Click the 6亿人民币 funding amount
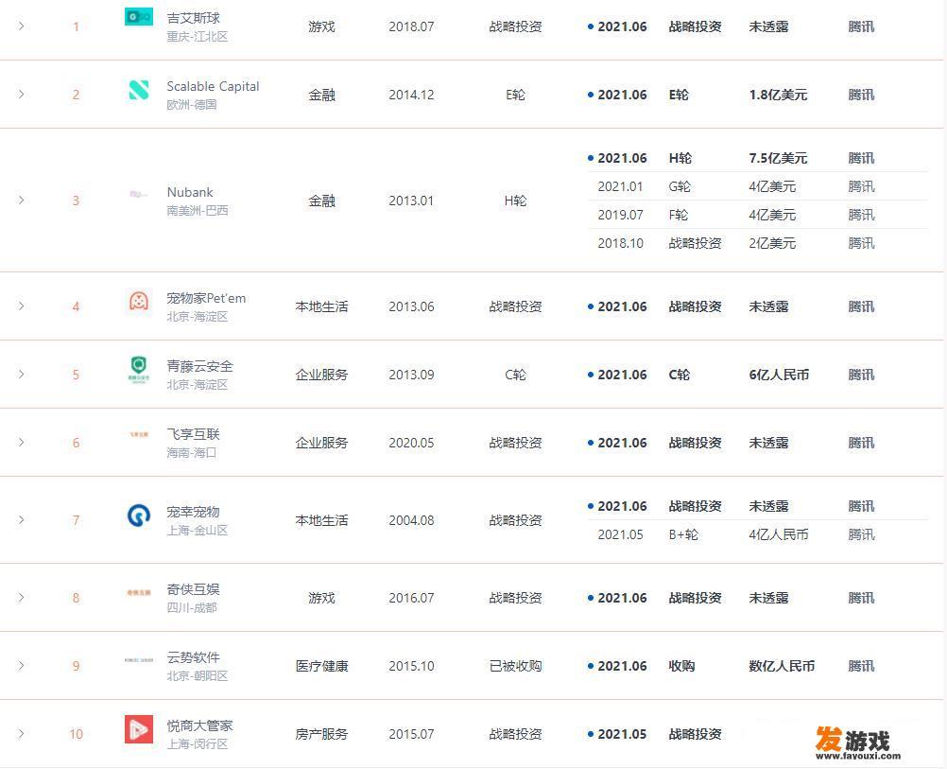 click(x=779, y=375)
